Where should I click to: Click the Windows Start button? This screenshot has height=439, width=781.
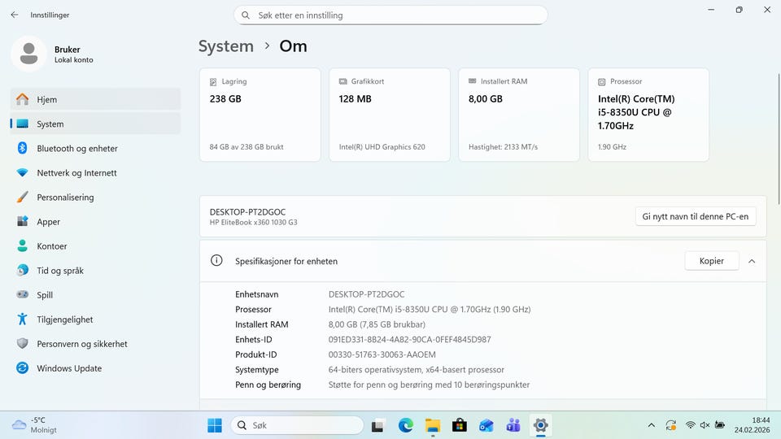point(215,425)
